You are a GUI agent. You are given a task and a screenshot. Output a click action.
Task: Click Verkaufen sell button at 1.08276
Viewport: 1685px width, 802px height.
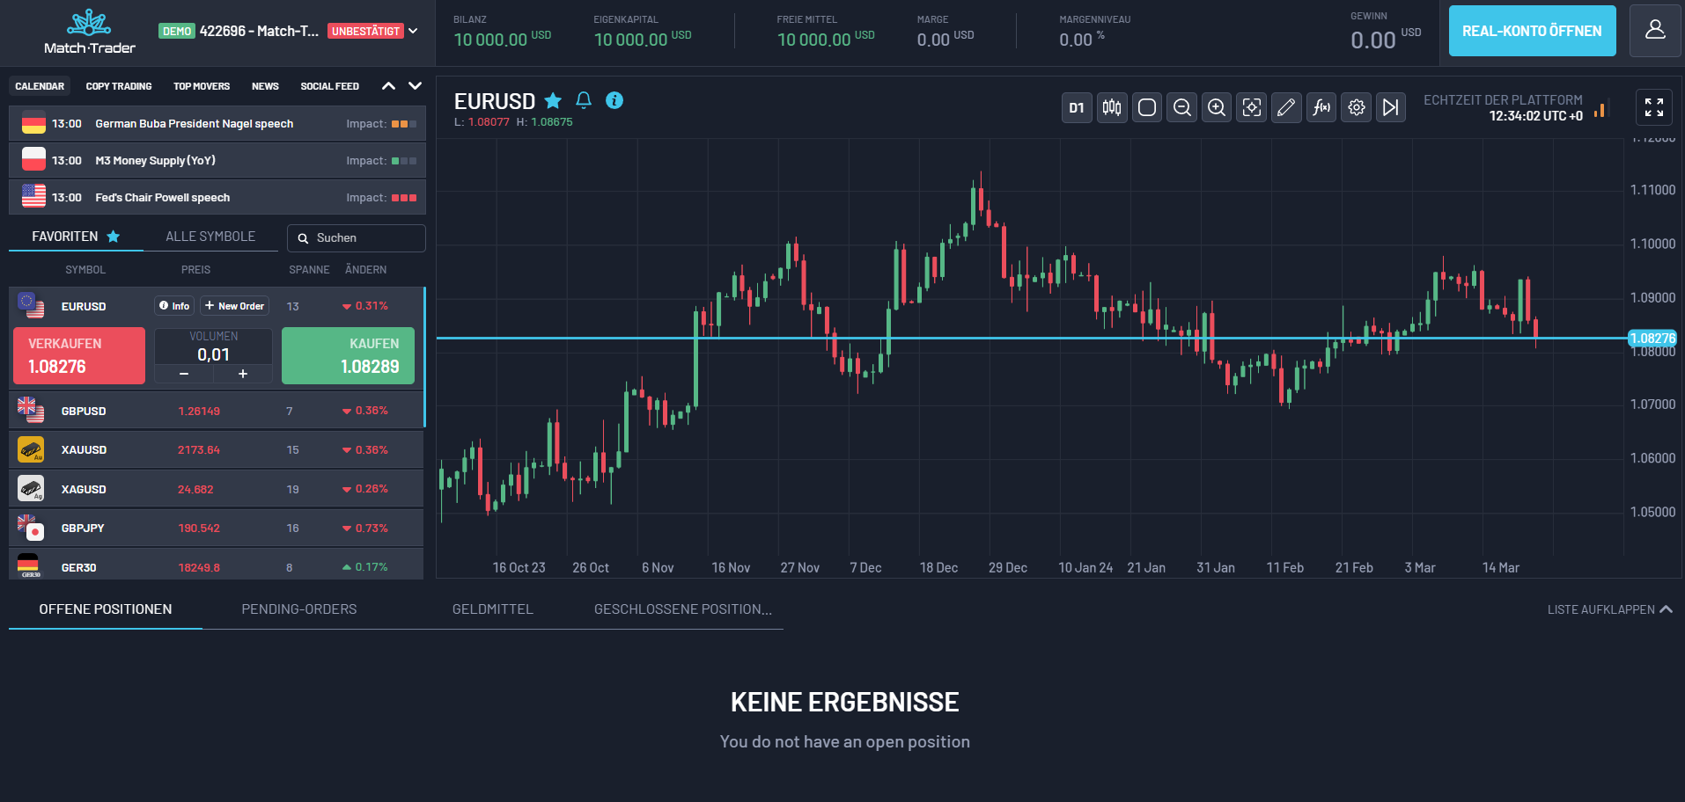click(79, 355)
